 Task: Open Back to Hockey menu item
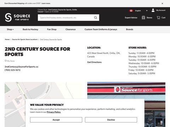[30, 29]
